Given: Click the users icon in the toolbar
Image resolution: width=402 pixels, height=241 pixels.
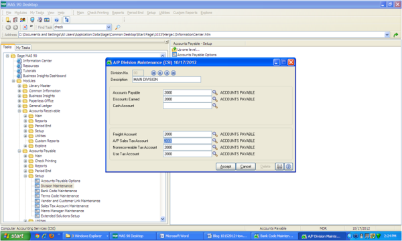Looking at the screenshot, I should click(23, 20).
